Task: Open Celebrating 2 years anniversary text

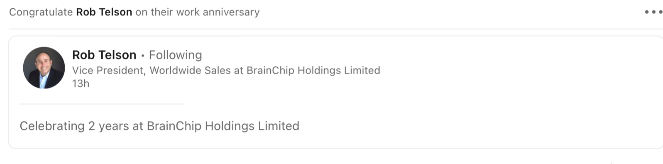Action: (159, 126)
